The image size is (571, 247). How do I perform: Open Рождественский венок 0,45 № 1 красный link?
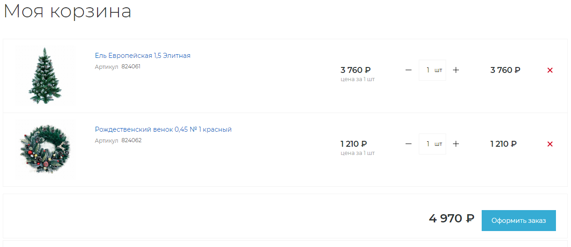coord(163,129)
